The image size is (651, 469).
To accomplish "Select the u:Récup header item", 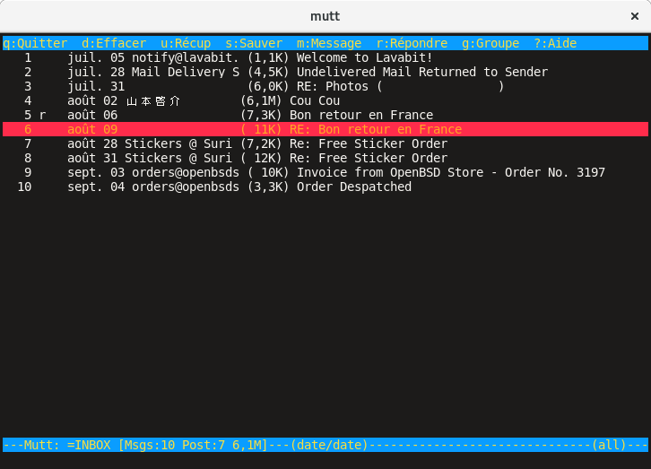I will tap(186, 43).
